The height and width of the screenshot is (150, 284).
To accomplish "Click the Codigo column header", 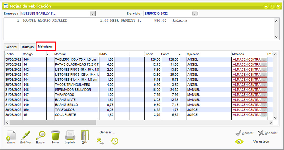I will point(34,54).
